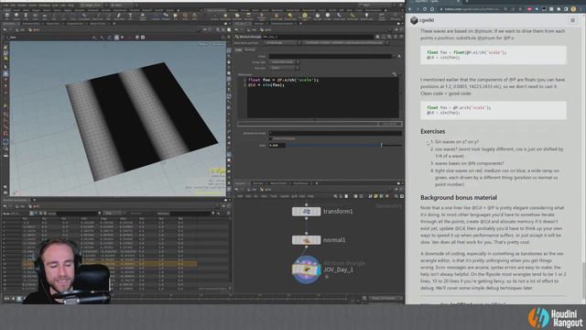The image size is (586, 330).
Task: Open the network editor Add menu
Action: (240, 196)
